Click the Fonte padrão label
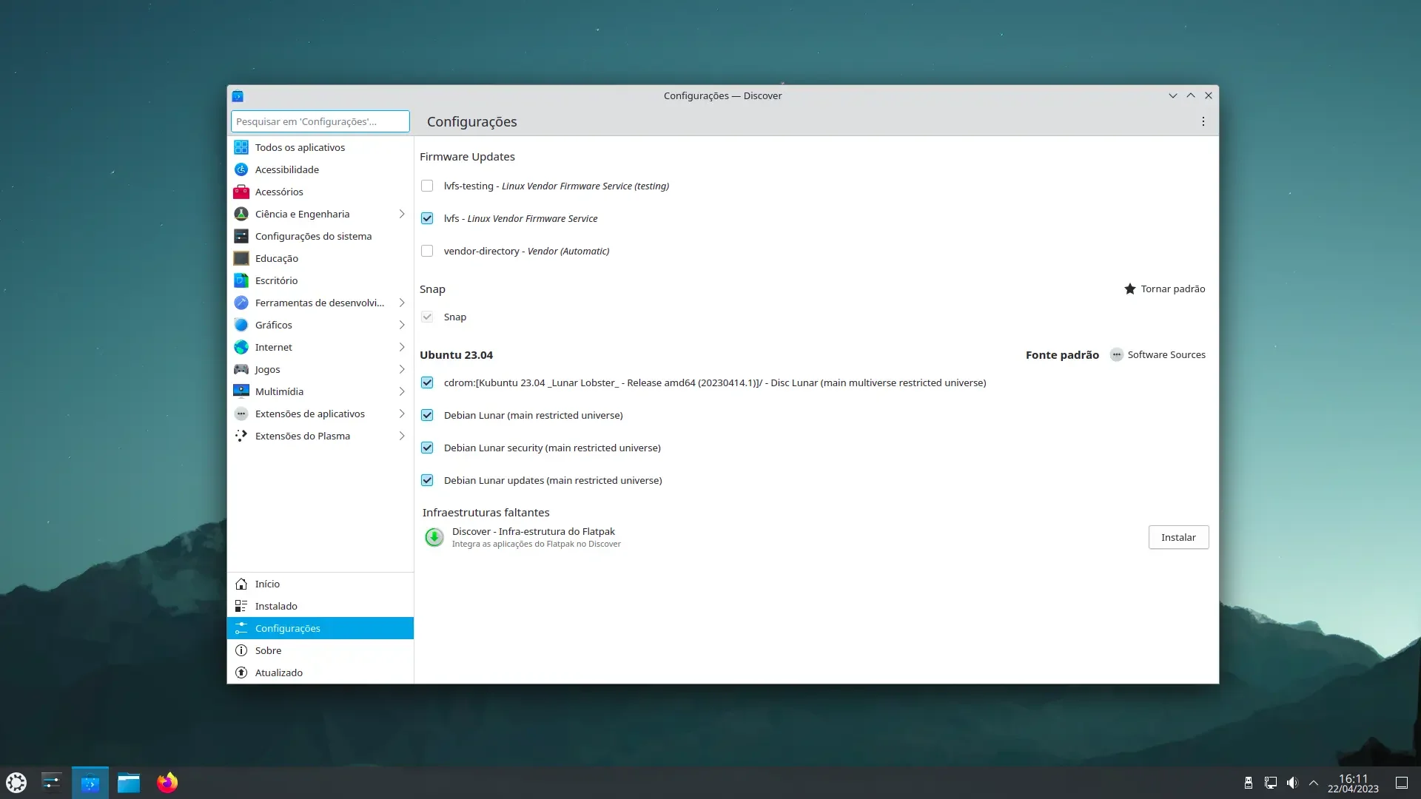The width and height of the screenshot is (1421, 799). (1062, 354)
